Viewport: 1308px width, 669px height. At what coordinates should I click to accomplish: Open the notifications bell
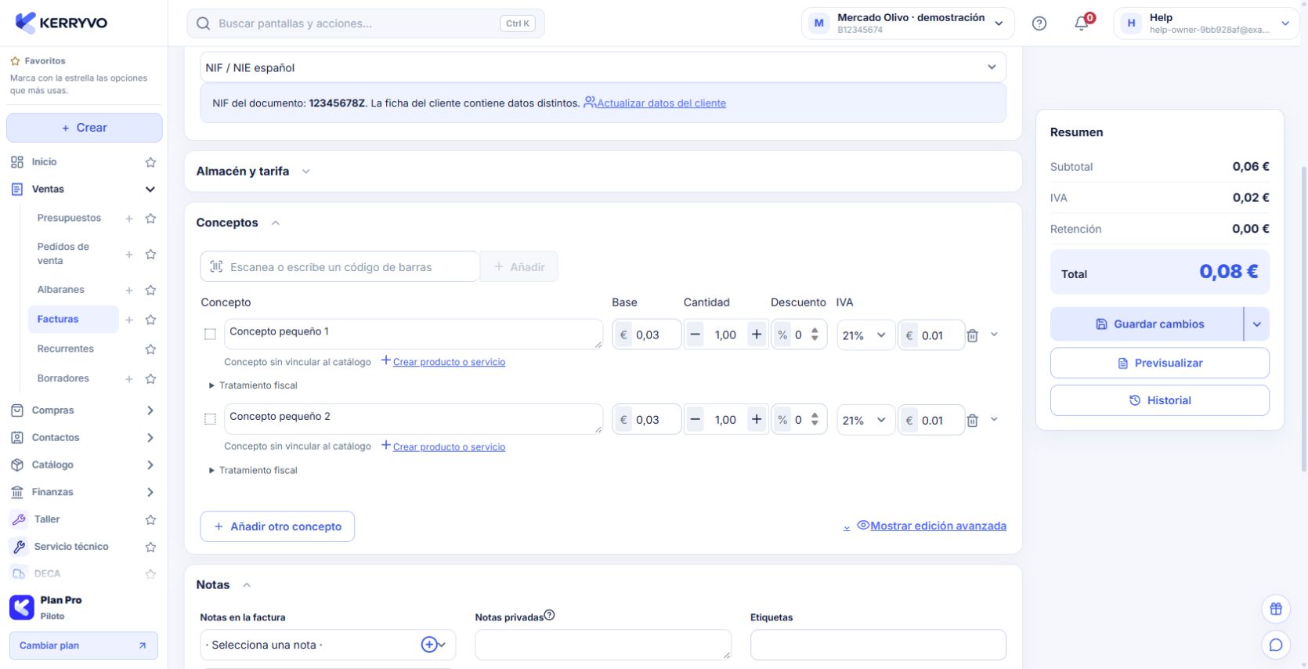point(1082,23)
